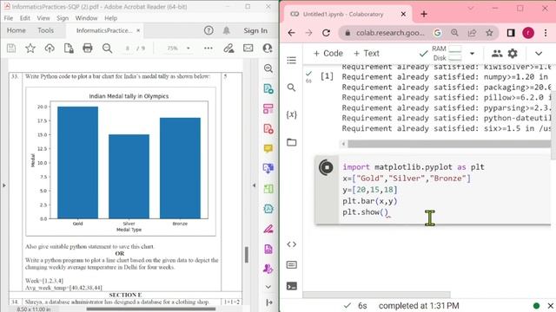
Task: Expand more Acrobat sidebar tools chevron
Action: coord(268,287)
